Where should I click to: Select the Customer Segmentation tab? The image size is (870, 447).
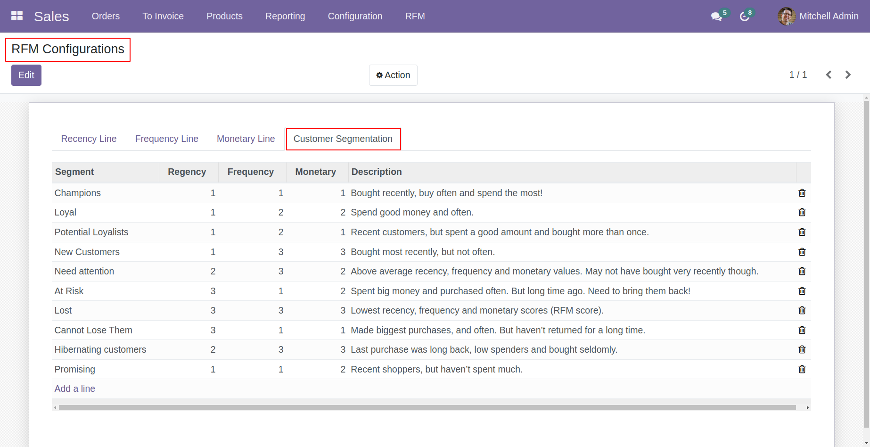[343, 139]
